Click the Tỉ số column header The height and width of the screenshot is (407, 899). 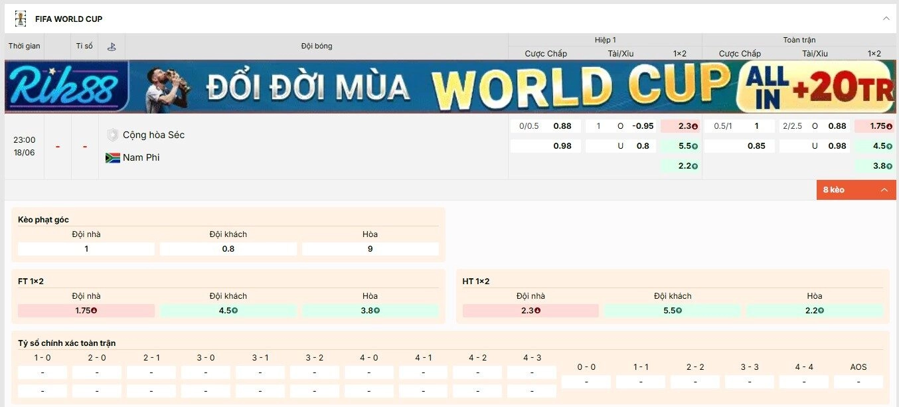(x=84, y=46)
